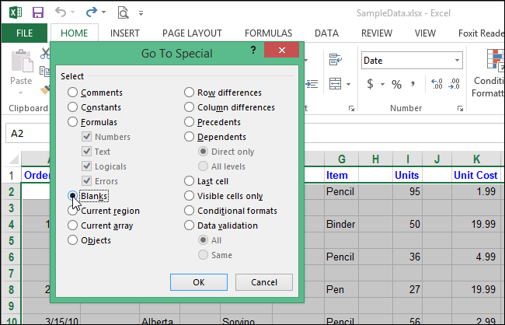Open the FILE backstage tab
Viewport: 505px width, 325px height.
[x=24, y=33]
